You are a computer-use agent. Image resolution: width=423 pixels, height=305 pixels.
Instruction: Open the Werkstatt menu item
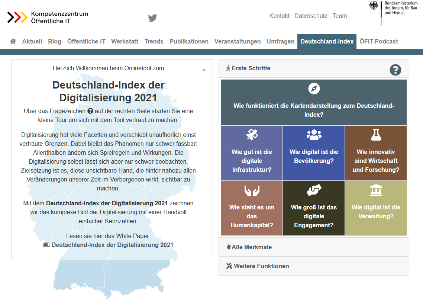tap(125, 41)
